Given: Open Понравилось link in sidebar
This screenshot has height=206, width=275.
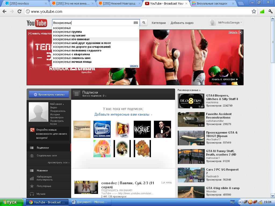Looking at the screenshot, I should (x=58, y=111).
